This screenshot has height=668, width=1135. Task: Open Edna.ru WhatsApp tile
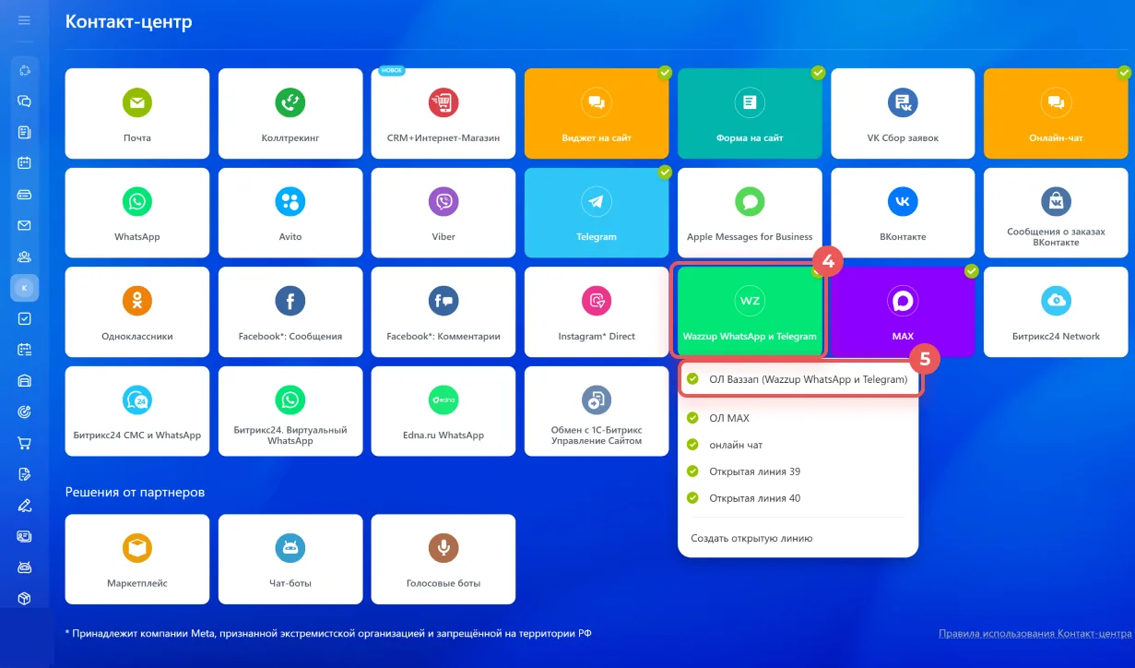[x=443, y=412]
